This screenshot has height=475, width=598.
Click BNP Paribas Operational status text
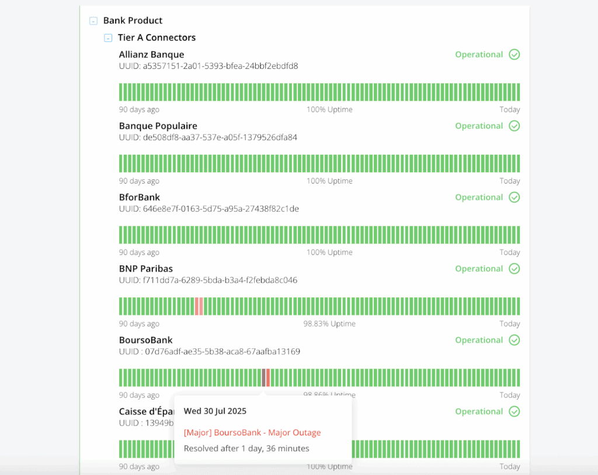click(479, 269)
